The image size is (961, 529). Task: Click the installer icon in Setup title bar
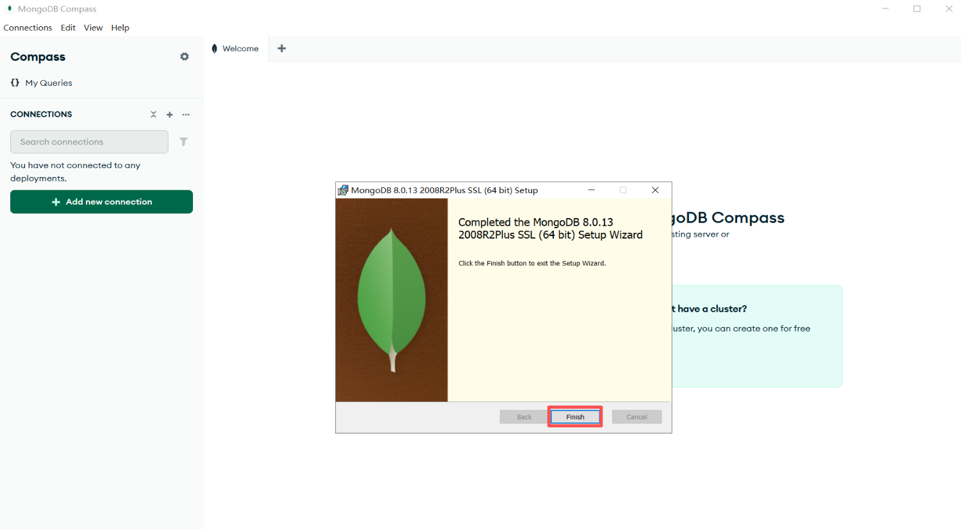[343, 190]
